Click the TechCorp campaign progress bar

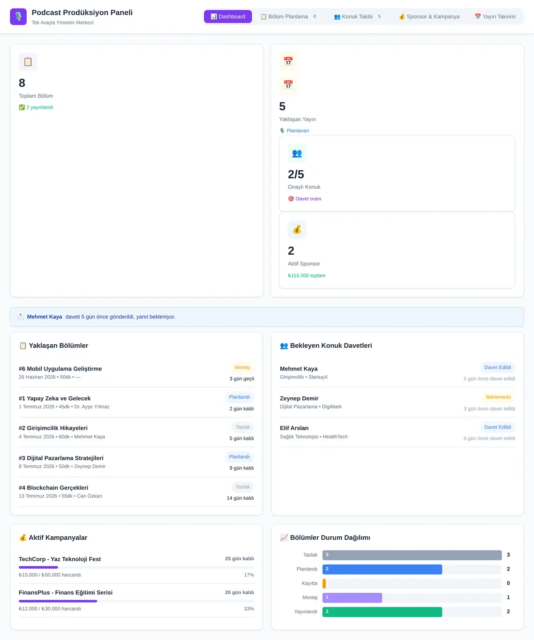pyautogui.click(x=136, y=567)
